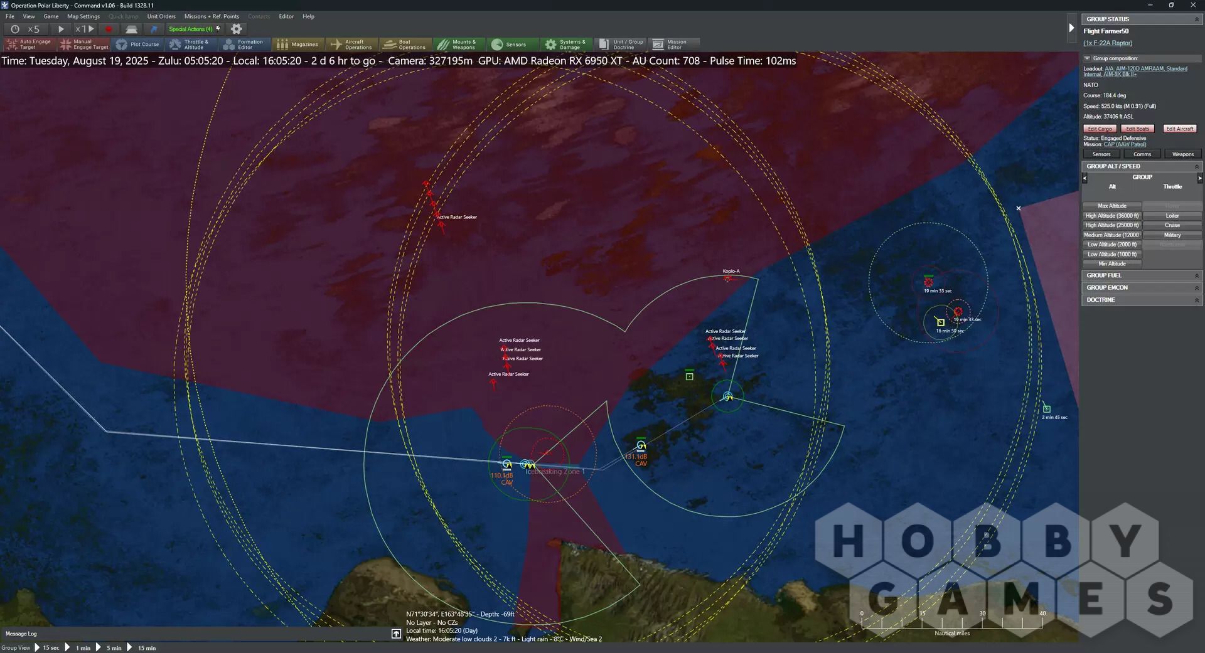Open the View menu

point(29,16)
